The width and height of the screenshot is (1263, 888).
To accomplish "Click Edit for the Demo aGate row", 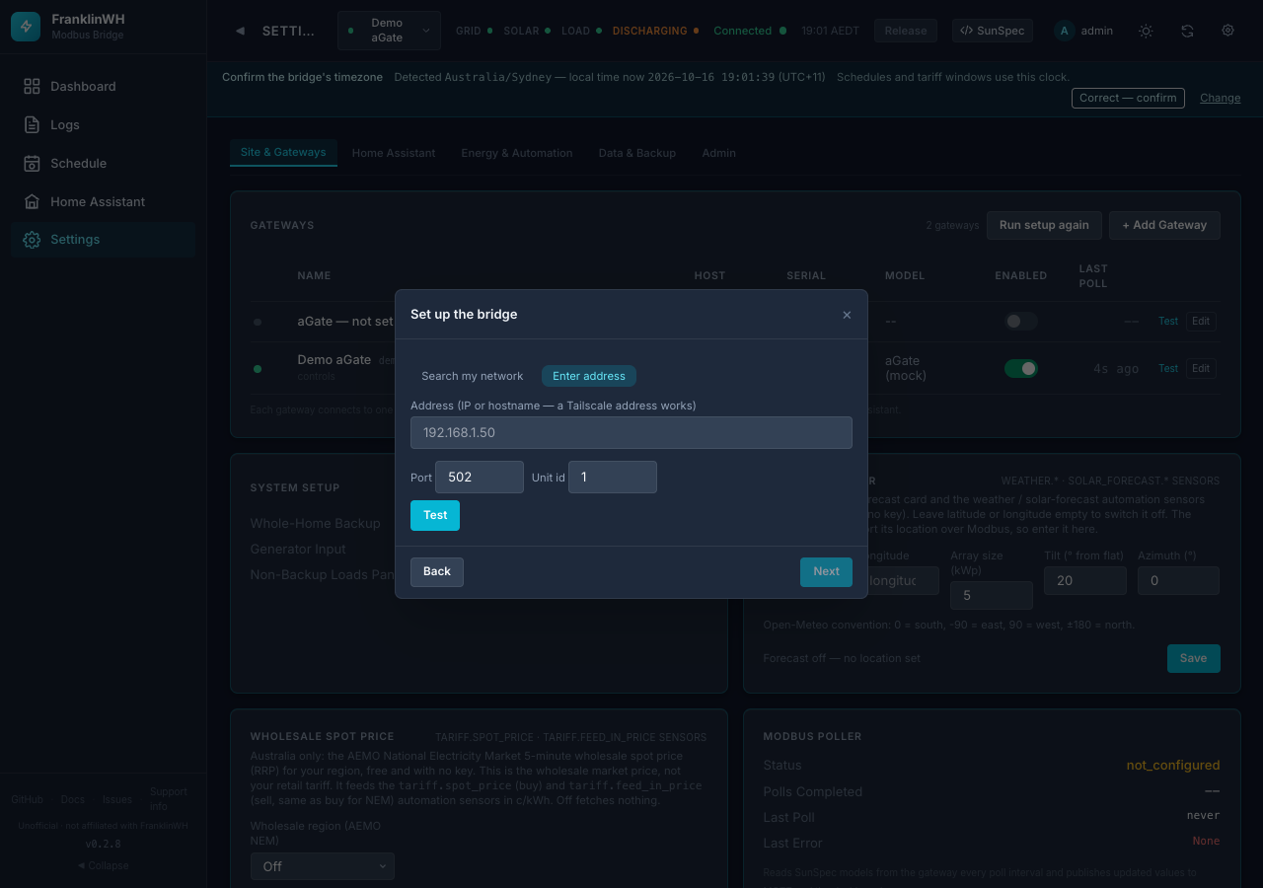I will 1201,368.
